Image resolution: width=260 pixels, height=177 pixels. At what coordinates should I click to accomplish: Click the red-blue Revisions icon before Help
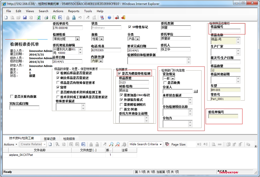[x=102, y=18]
